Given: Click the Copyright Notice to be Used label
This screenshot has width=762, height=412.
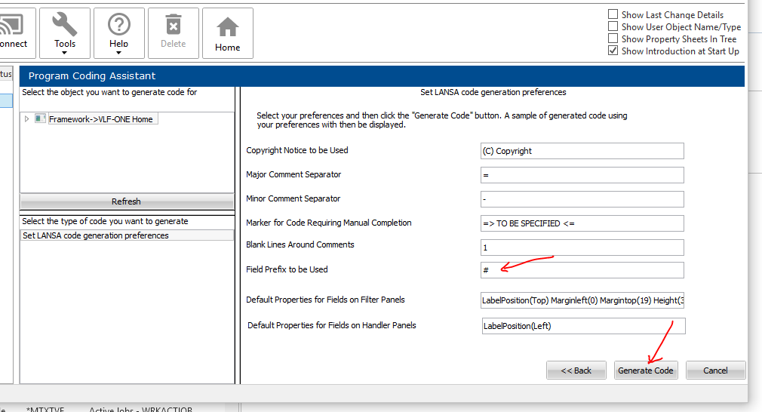Looking at the screenshot, I should click(297, 150).
